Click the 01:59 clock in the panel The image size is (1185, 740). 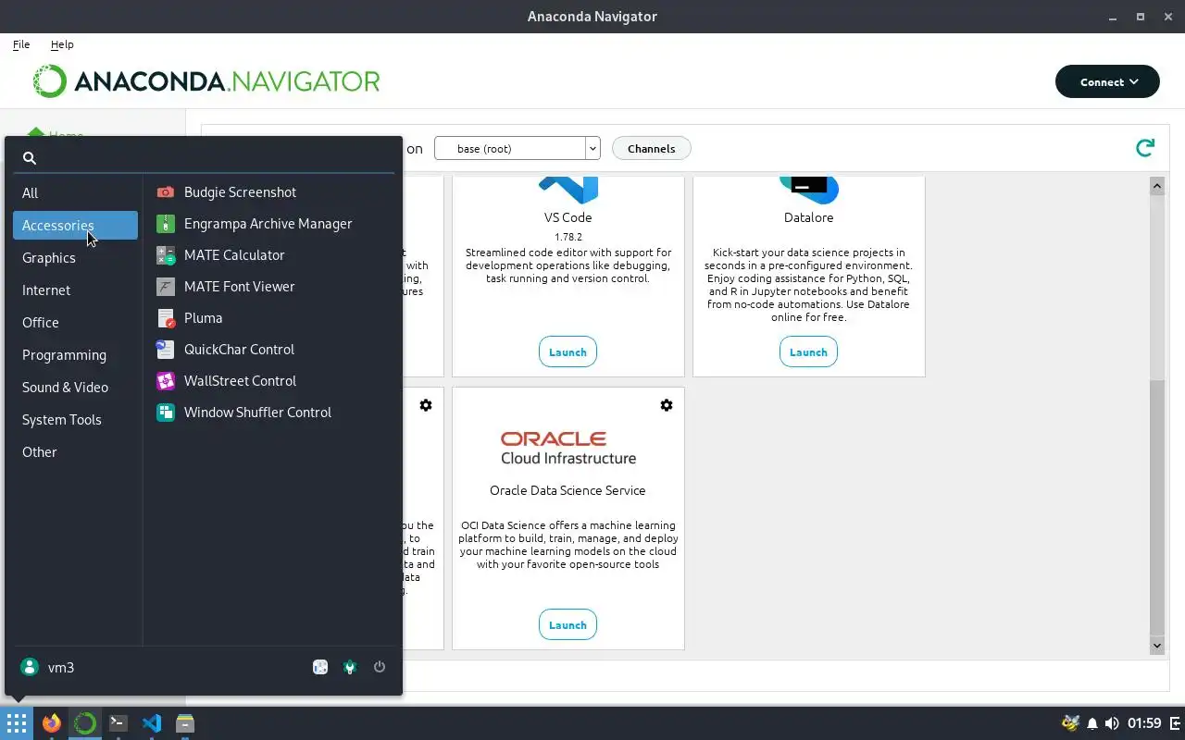1145,723
